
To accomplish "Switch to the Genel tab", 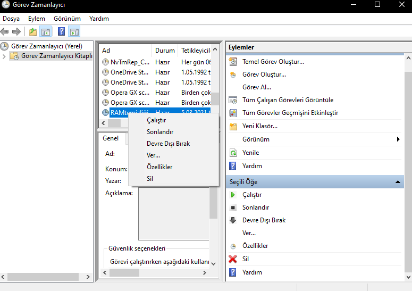I will [x=111, y=138].
